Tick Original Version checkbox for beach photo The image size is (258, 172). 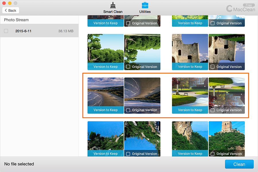coord(128,110)
